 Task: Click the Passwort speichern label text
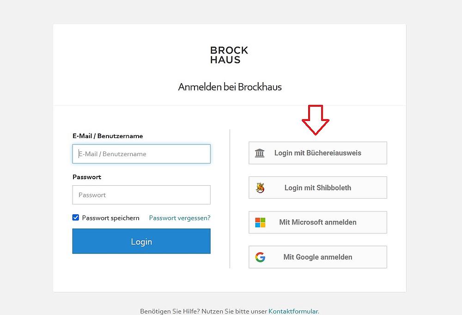(x=110, y=218)
